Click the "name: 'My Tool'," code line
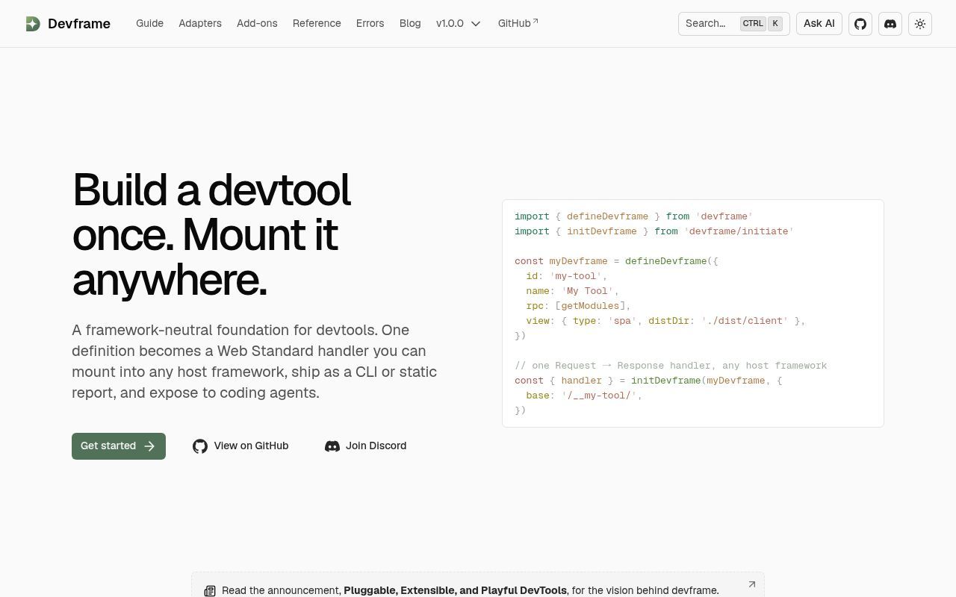 point(572,291)
